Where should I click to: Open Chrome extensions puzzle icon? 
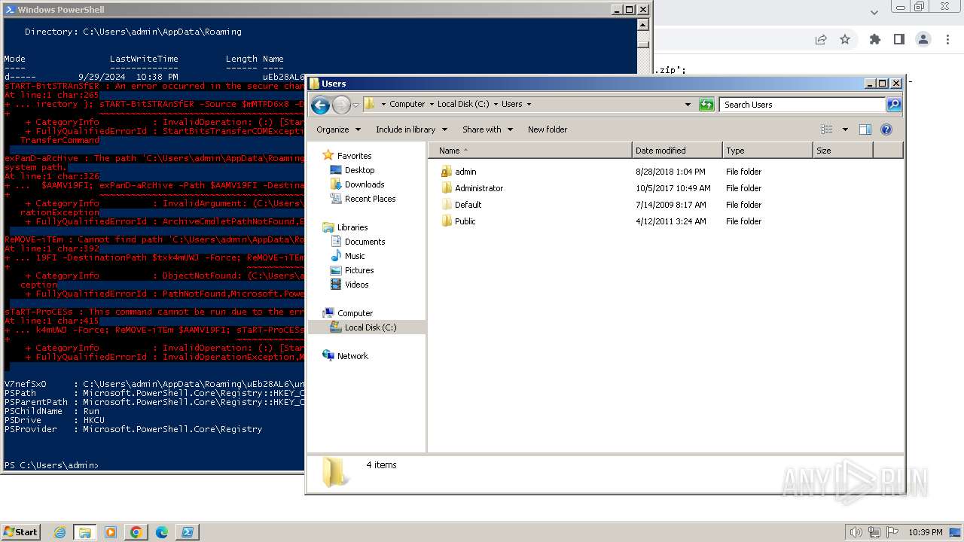pos(874,39)
